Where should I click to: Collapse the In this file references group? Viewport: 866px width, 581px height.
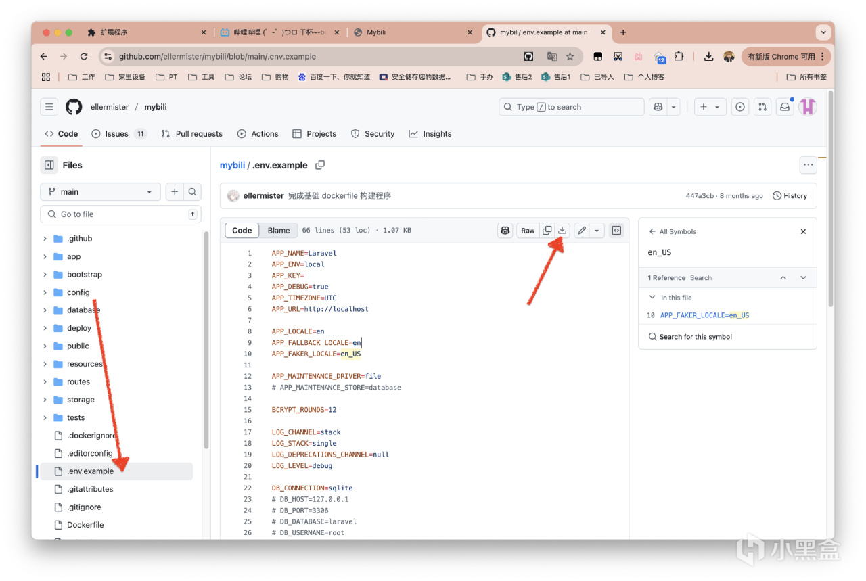[x=652, y=297]
